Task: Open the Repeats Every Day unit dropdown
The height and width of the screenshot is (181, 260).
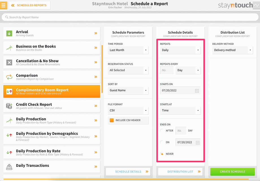Action: click(x=188, y=70)
